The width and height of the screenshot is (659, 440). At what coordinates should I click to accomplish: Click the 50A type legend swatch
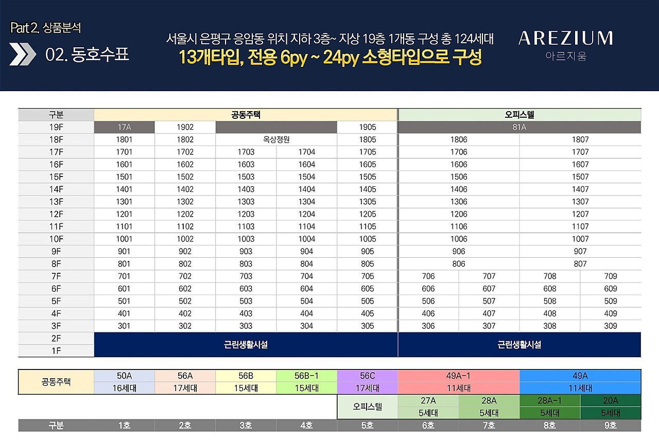click(x=124, y=376)
